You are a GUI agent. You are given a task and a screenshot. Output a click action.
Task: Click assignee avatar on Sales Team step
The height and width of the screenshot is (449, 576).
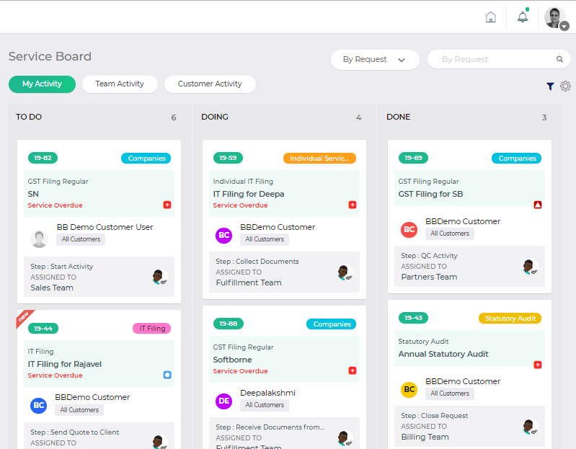point(160,277)
